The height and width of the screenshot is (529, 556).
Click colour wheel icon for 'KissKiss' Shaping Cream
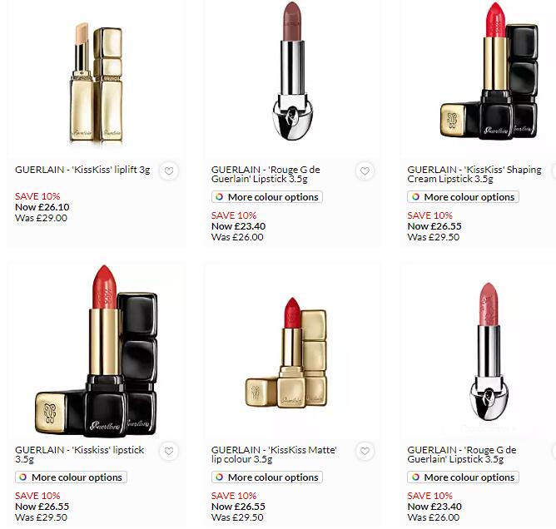(415, 196)
